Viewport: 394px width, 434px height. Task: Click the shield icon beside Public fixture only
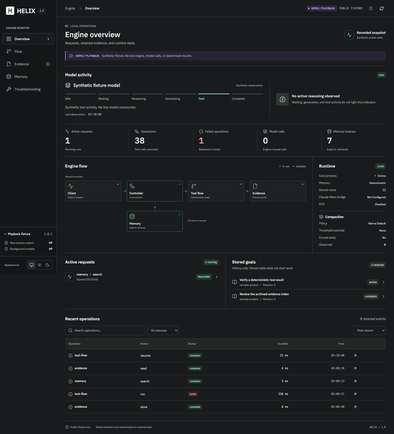pos(67,427)
